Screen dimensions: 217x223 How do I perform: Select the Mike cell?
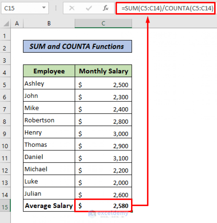tap(49, 108)
